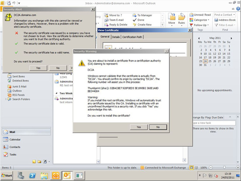Go to the previous month in the calendar
The image size is (241, 181).
(199, 38)
